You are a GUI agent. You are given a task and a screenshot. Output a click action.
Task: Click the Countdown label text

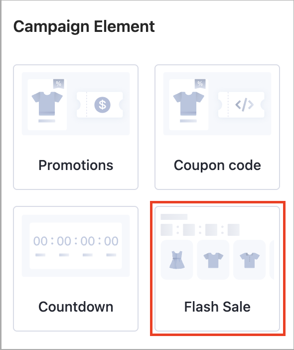[x=76, y=307]
